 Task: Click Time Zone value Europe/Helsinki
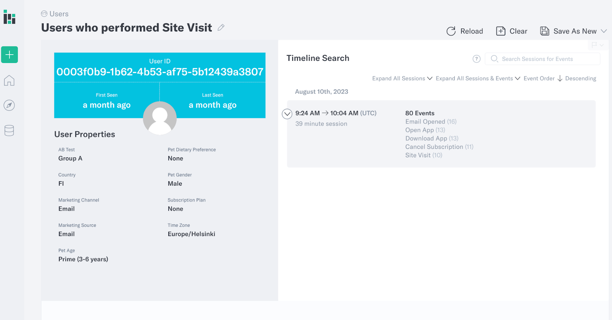click(x=192, y=234)
